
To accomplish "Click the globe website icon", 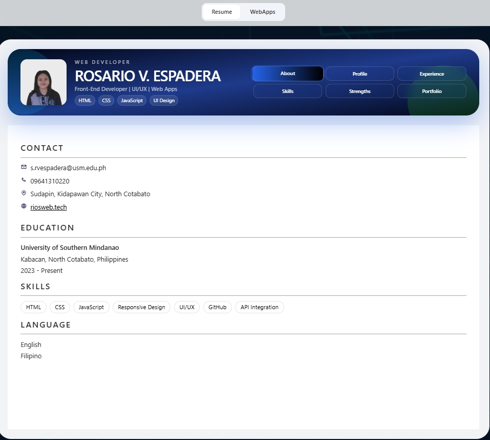I will coord(24,206).
